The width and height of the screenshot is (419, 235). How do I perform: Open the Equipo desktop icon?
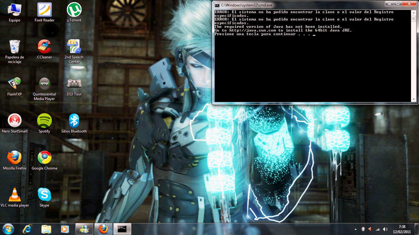[x=14, y=13]
